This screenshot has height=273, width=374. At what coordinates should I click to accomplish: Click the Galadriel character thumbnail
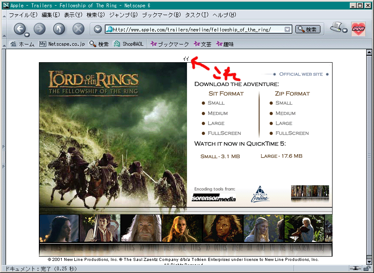tap(264, 228)
